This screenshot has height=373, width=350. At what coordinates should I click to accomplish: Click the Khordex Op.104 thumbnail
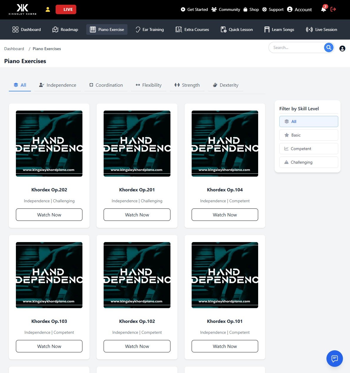pos(225,144)
